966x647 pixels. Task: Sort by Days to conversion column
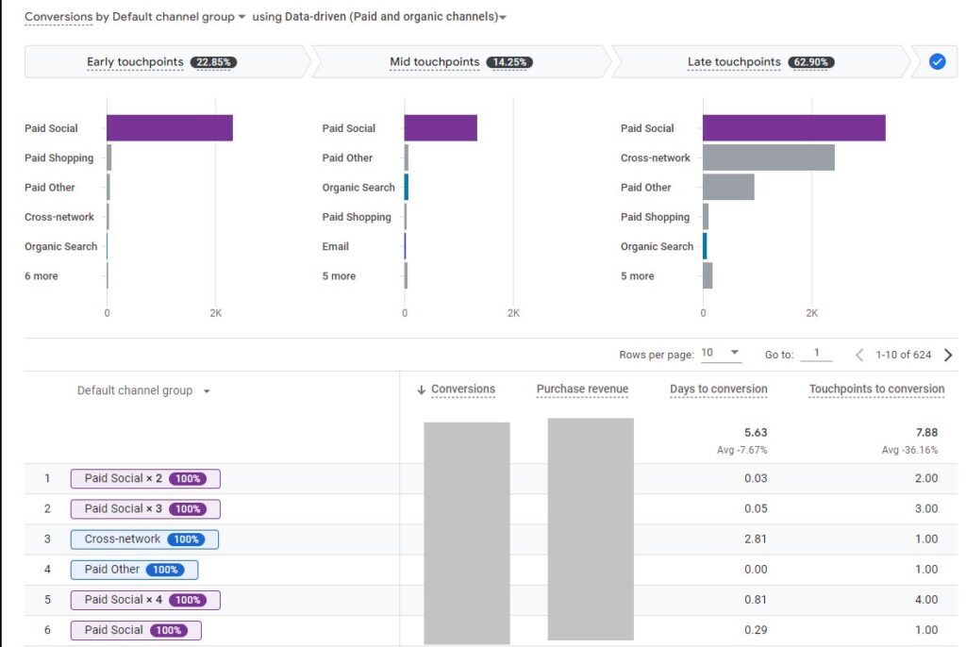pos(718,389)
